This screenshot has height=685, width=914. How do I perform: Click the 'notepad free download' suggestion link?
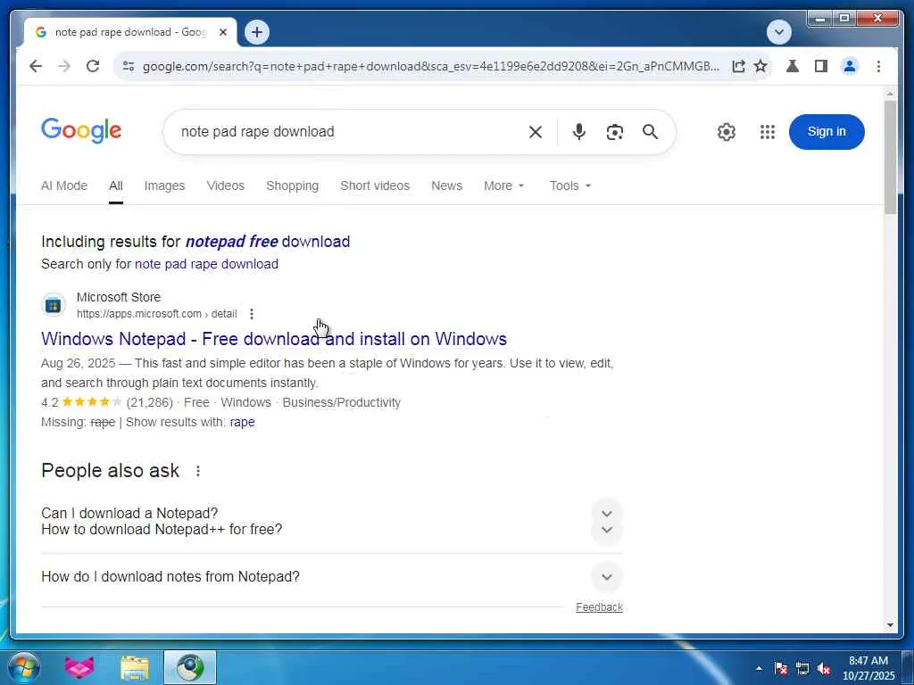click(x=268, y=242)
